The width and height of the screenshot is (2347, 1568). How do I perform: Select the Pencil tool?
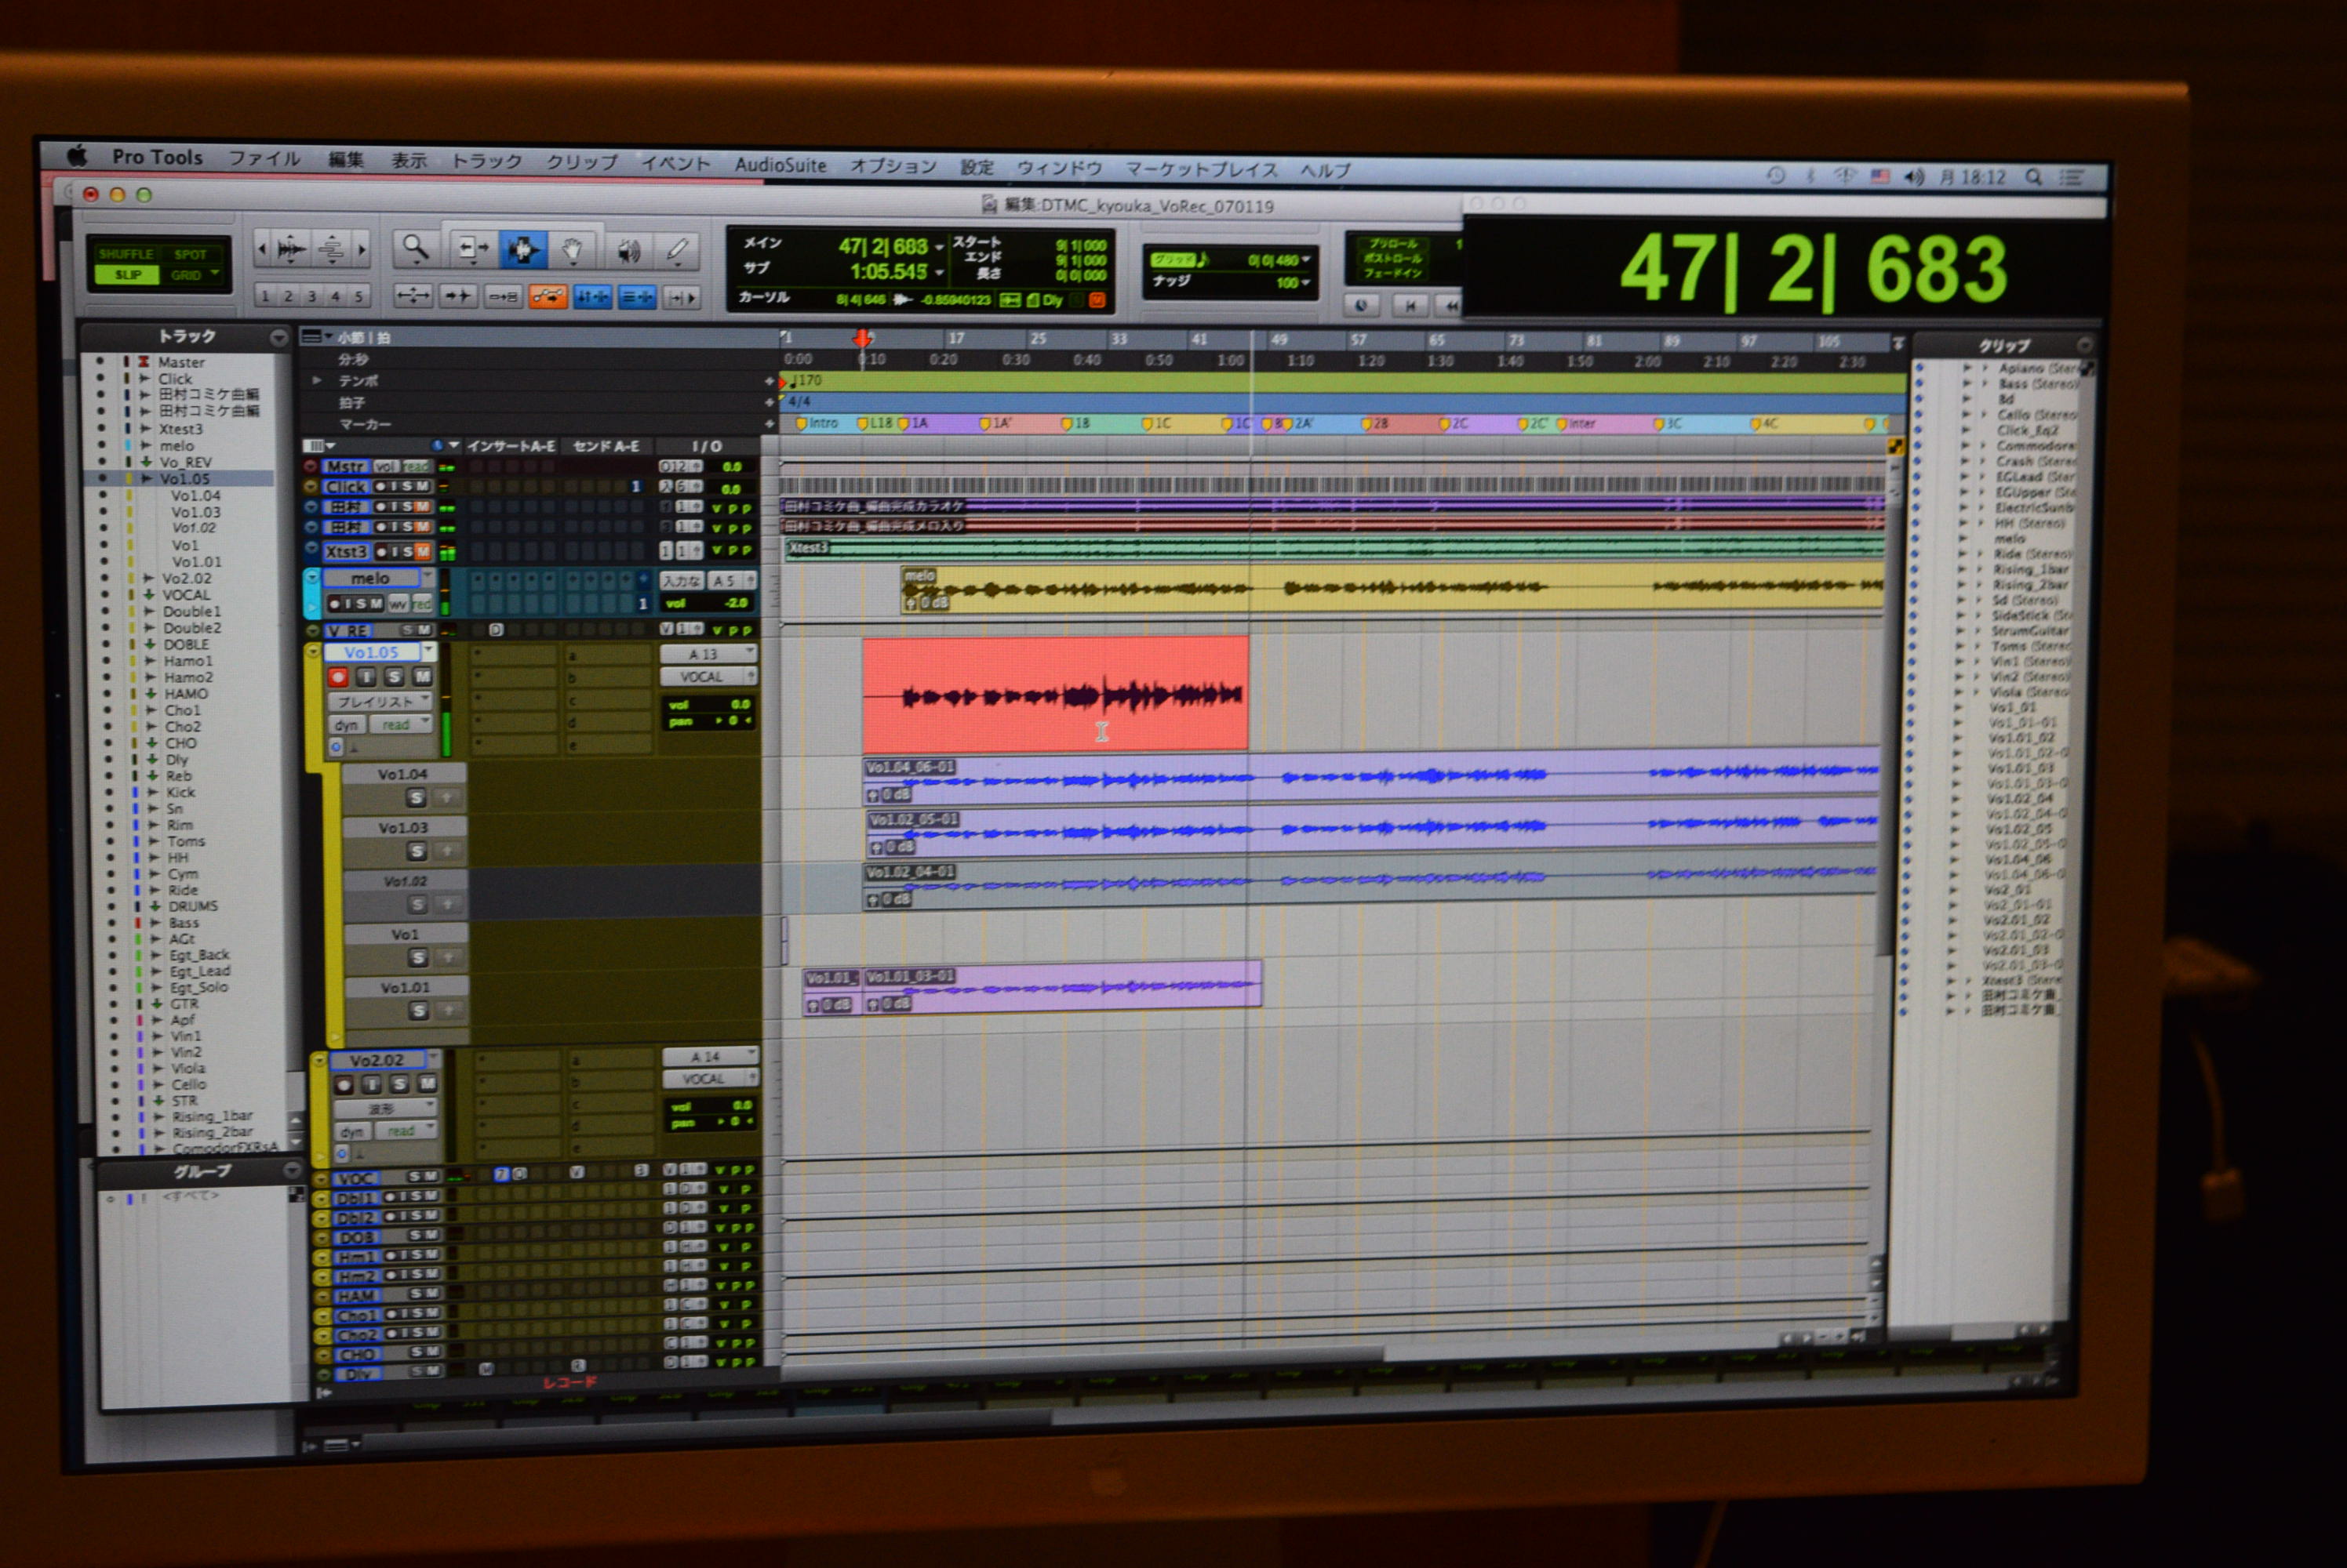(x=677, y=251)
